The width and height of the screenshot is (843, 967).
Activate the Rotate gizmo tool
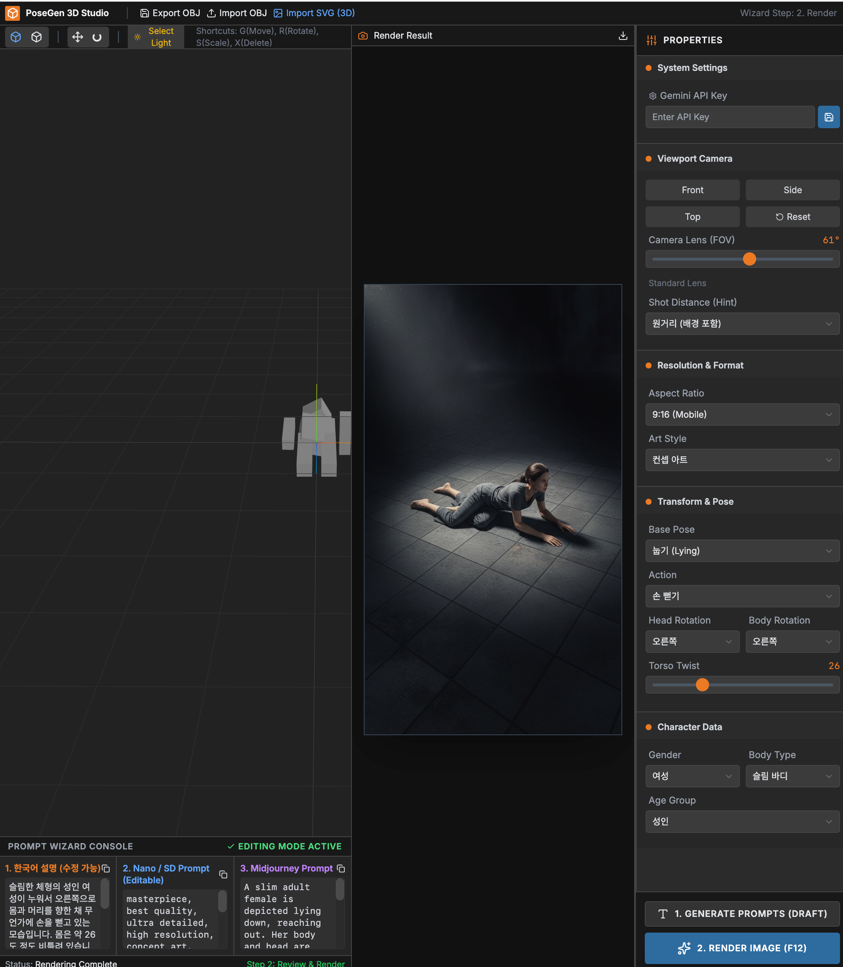coord(97,37)
